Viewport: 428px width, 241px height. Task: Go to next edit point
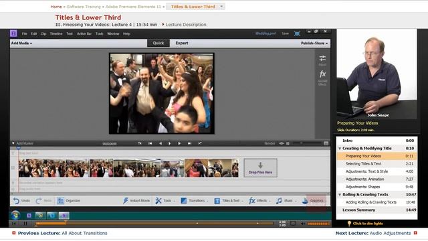pos(189,143)
